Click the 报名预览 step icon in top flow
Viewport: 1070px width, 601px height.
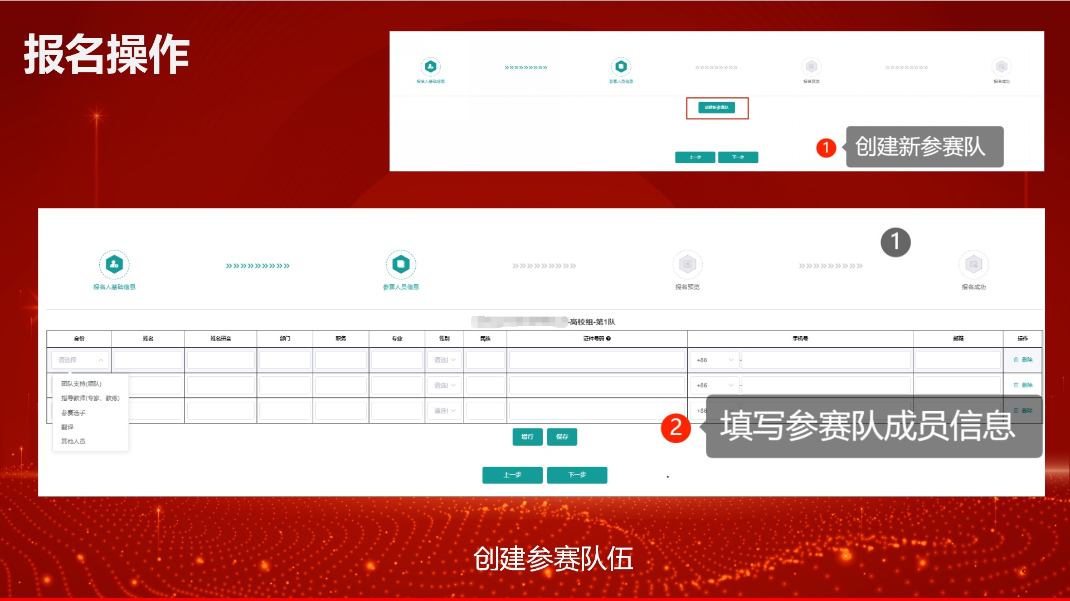coord(811,66)
